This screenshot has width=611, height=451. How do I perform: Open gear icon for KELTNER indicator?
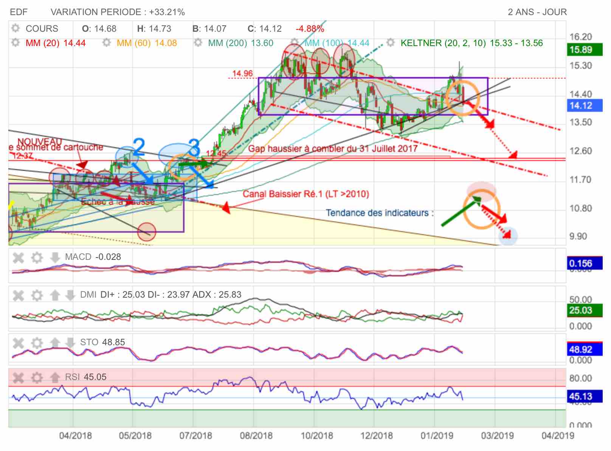391,43
